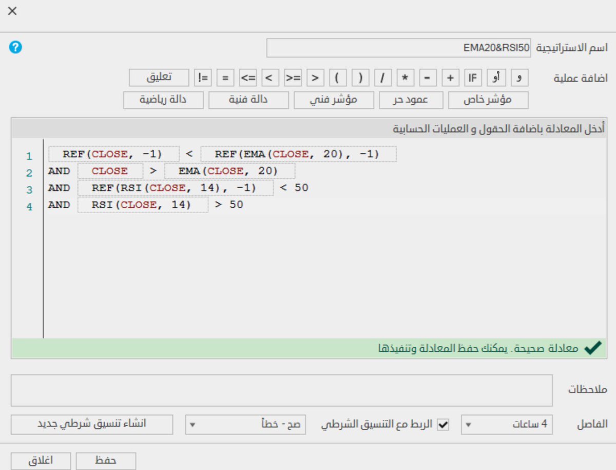Insert the >= operator
616x470 pixels.
(x=293, y=78)
